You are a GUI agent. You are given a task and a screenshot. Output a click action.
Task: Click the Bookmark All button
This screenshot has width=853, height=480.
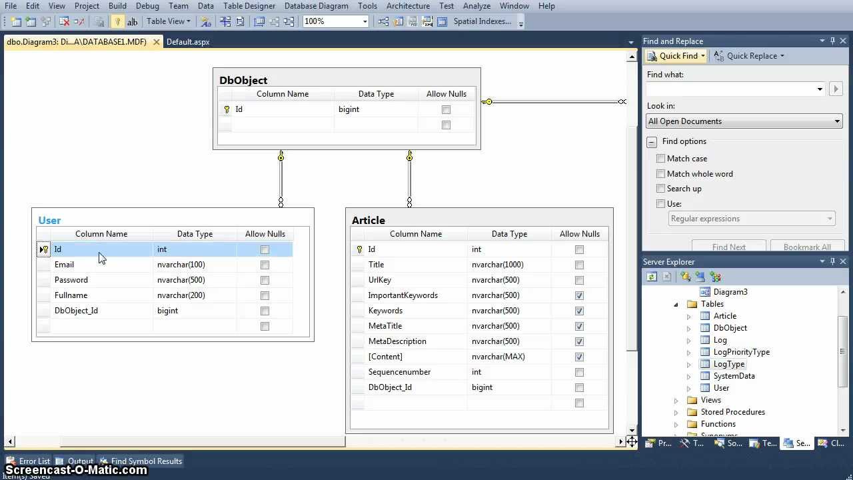coord(807,246)
